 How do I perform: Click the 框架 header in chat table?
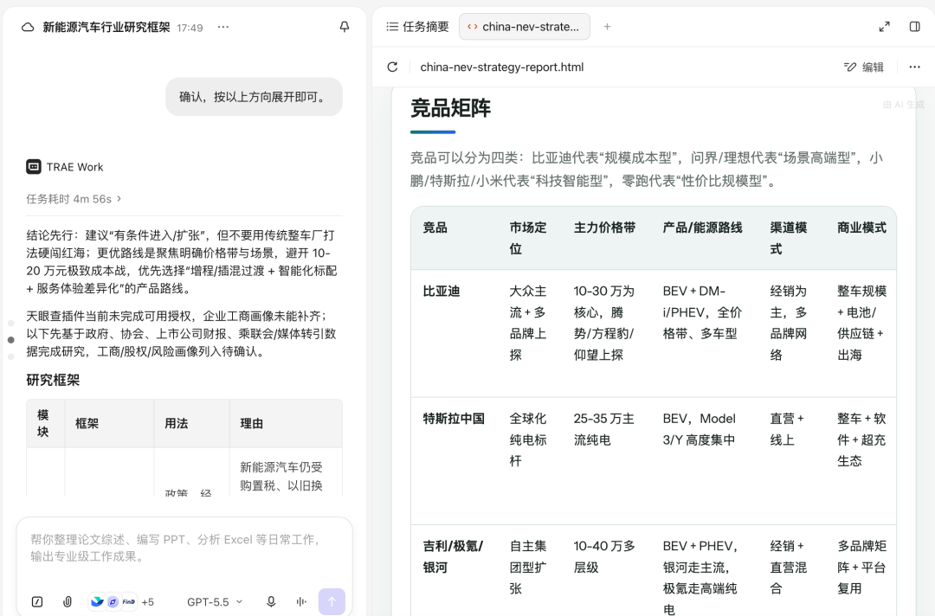(87, 424)
